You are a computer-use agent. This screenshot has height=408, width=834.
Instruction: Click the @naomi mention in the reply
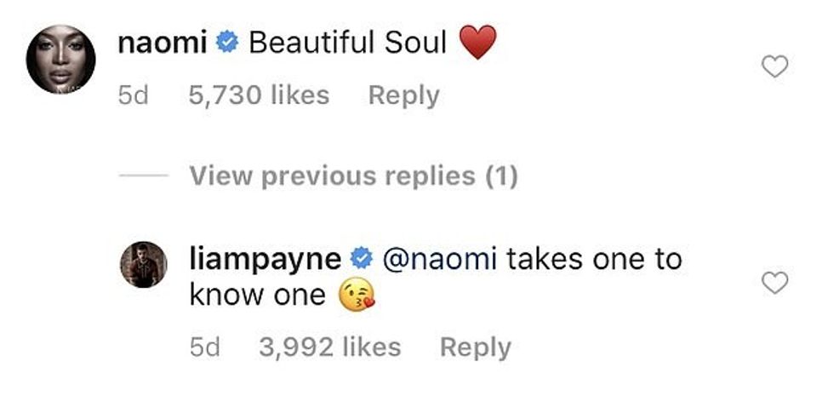(x=439, y=258)
